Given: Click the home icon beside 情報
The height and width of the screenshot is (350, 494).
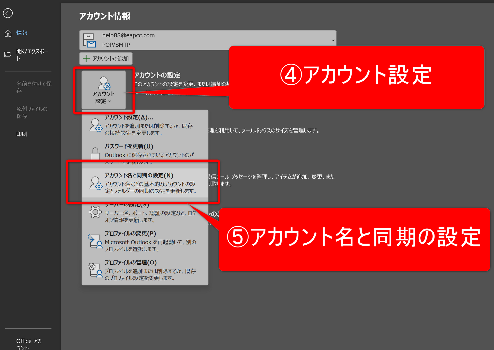Looking at the screenshot, I should pyautogui.click(x=8, y=33).
